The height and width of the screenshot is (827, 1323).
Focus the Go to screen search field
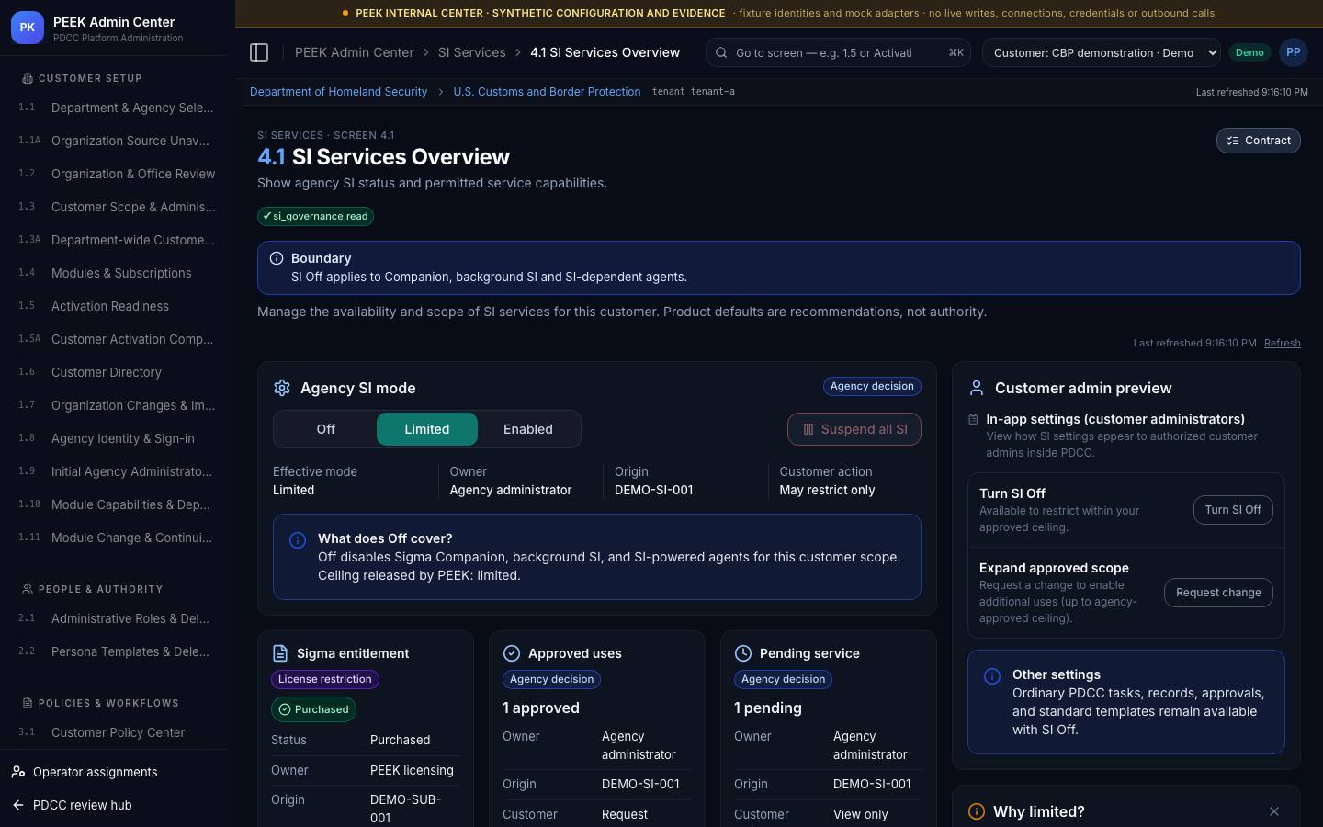tap(839, 52)
